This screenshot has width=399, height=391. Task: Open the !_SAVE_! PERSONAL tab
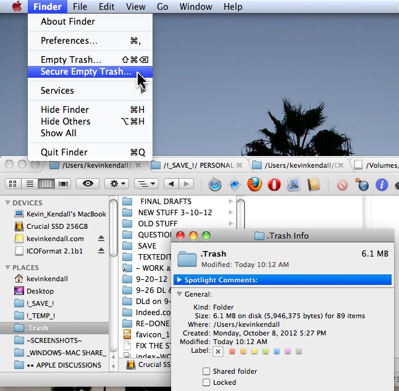pos(198,165)
